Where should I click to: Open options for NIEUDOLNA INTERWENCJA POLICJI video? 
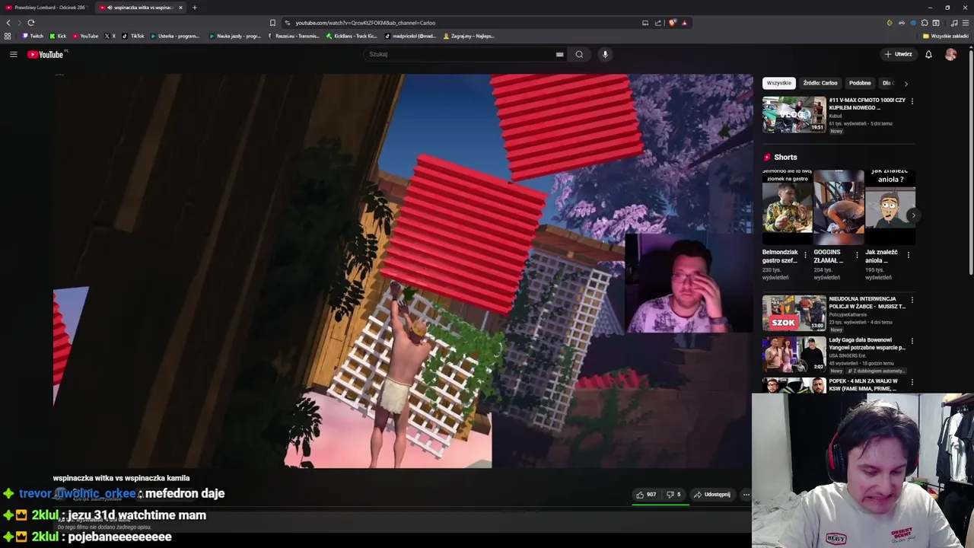(912, 300)
